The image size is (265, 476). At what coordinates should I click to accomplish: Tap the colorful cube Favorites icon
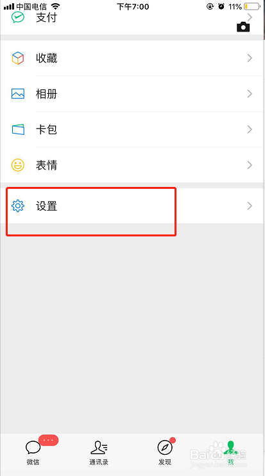(x=18, y=58)
